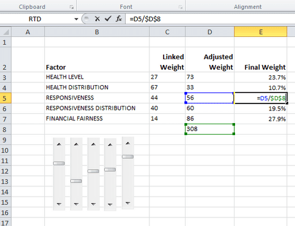The image size is (295, 226).
Task: Click up arrow of third scrollbar
Action: tap(93, 144)
